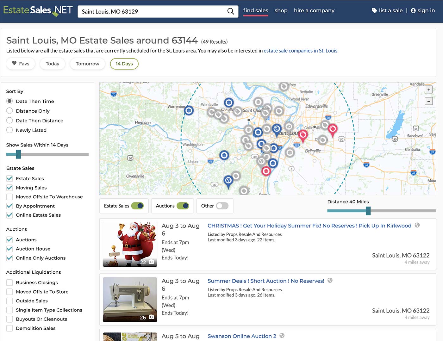Click the sign in person icon
This screenshot has height=341, width=443.
413,10
